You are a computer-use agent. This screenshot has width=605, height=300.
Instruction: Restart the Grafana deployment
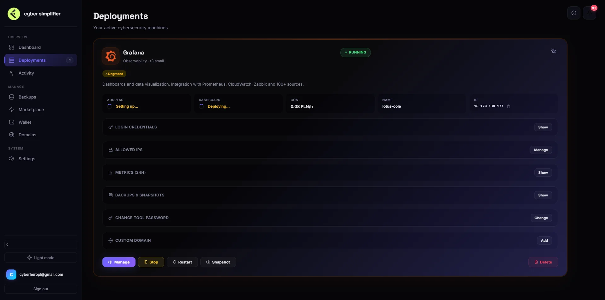click(182, 262)
